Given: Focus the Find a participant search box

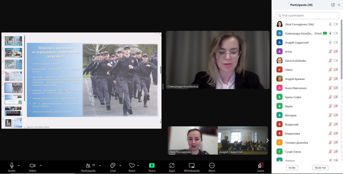Looking at the screenshot, I should [307, 15].
